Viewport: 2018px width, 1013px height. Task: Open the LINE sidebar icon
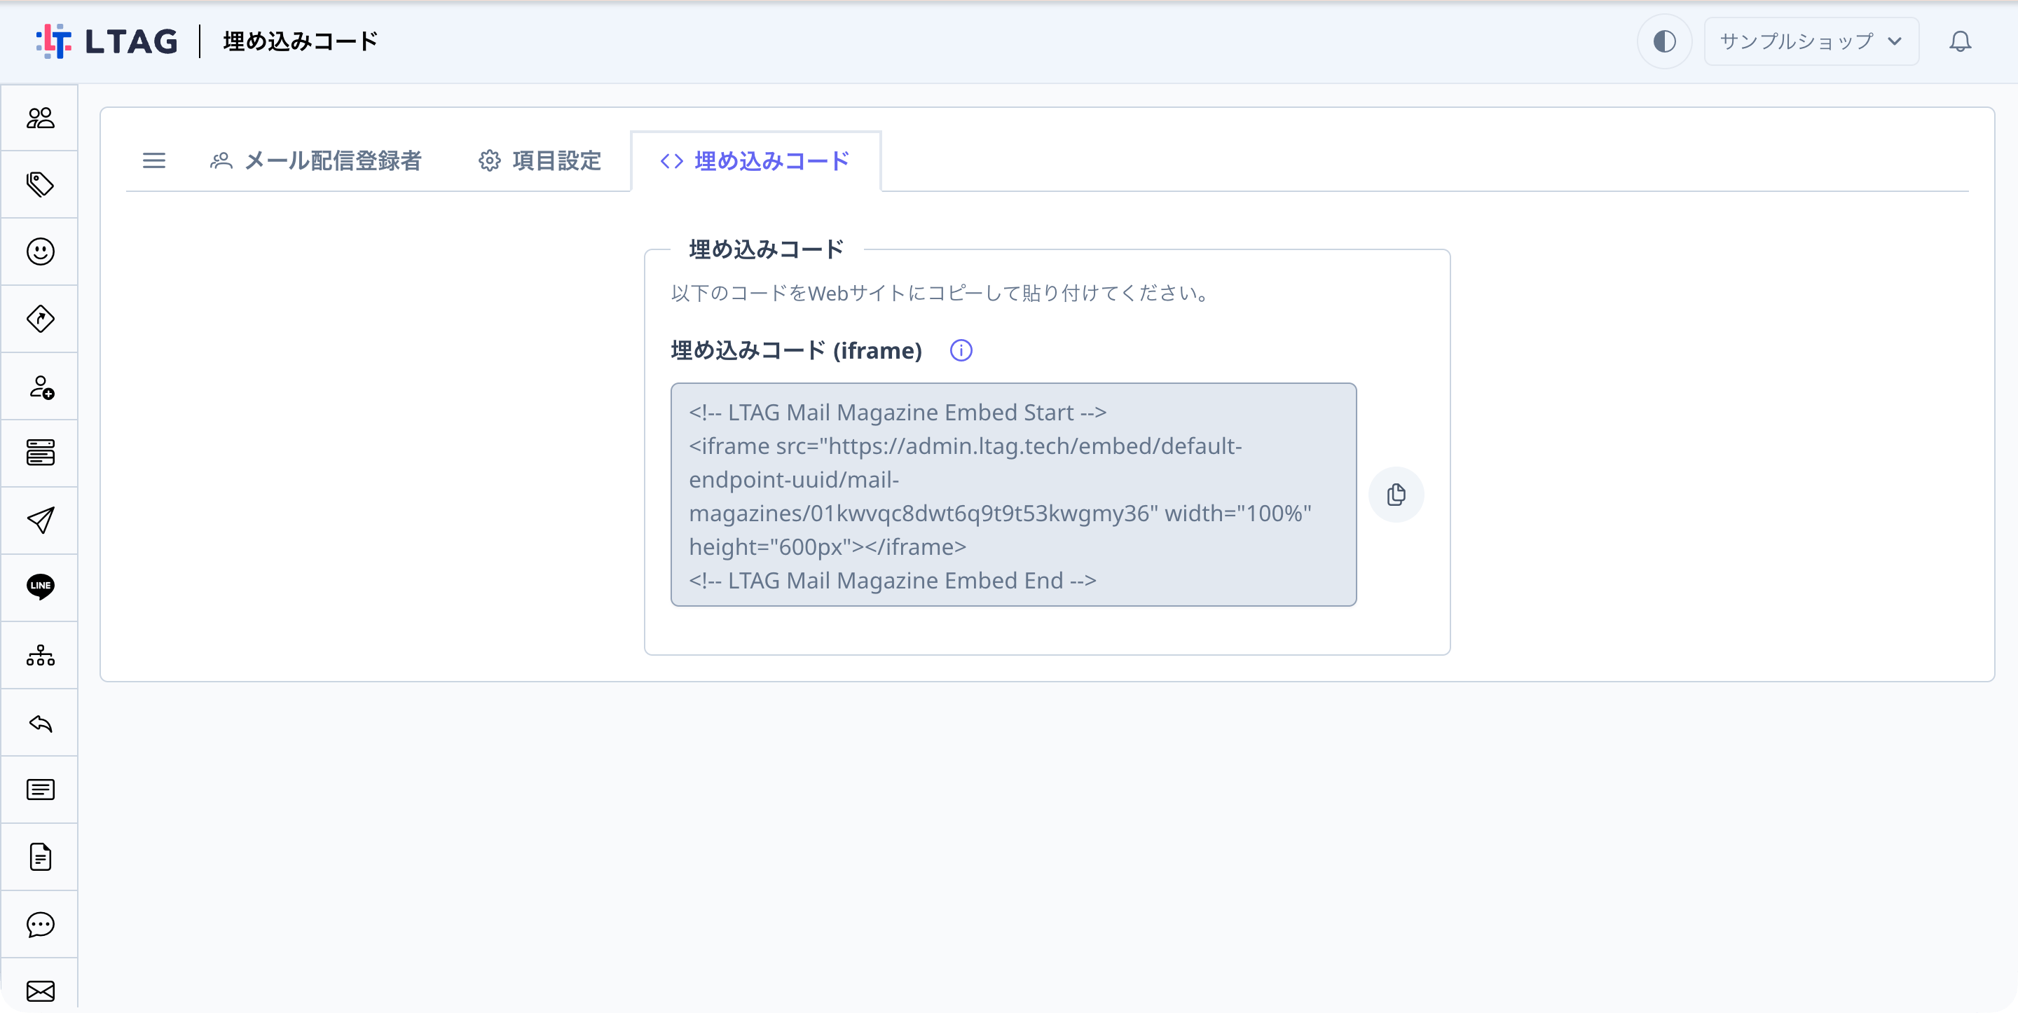pos(40,587)
